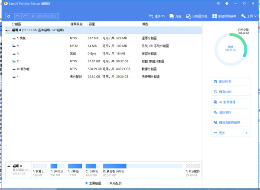
Task: Select the unallocated 29.30 GB block in disk map
Action: point(193,168)
